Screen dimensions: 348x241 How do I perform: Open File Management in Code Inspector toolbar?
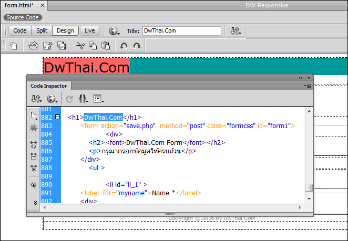tap(36, 99)
